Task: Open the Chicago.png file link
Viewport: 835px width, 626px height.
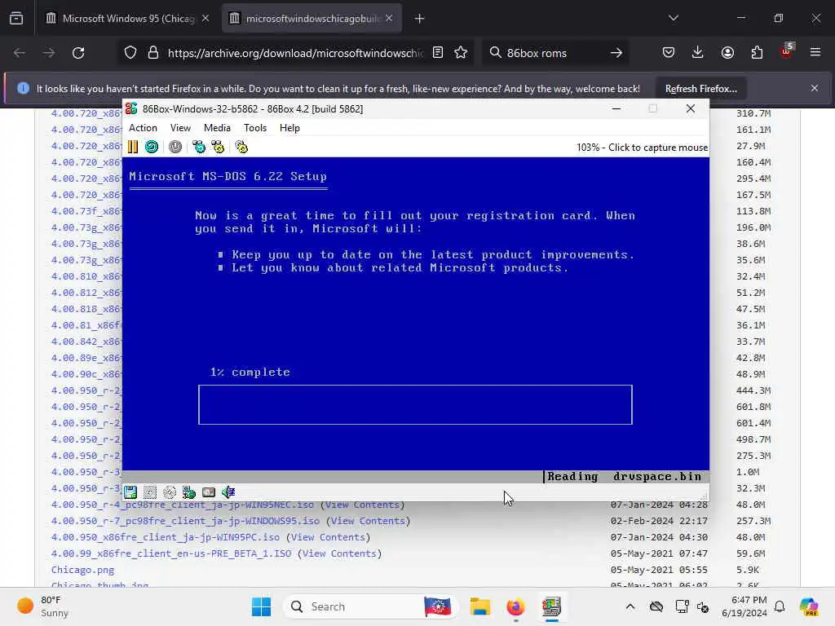Action: point(82,570)
